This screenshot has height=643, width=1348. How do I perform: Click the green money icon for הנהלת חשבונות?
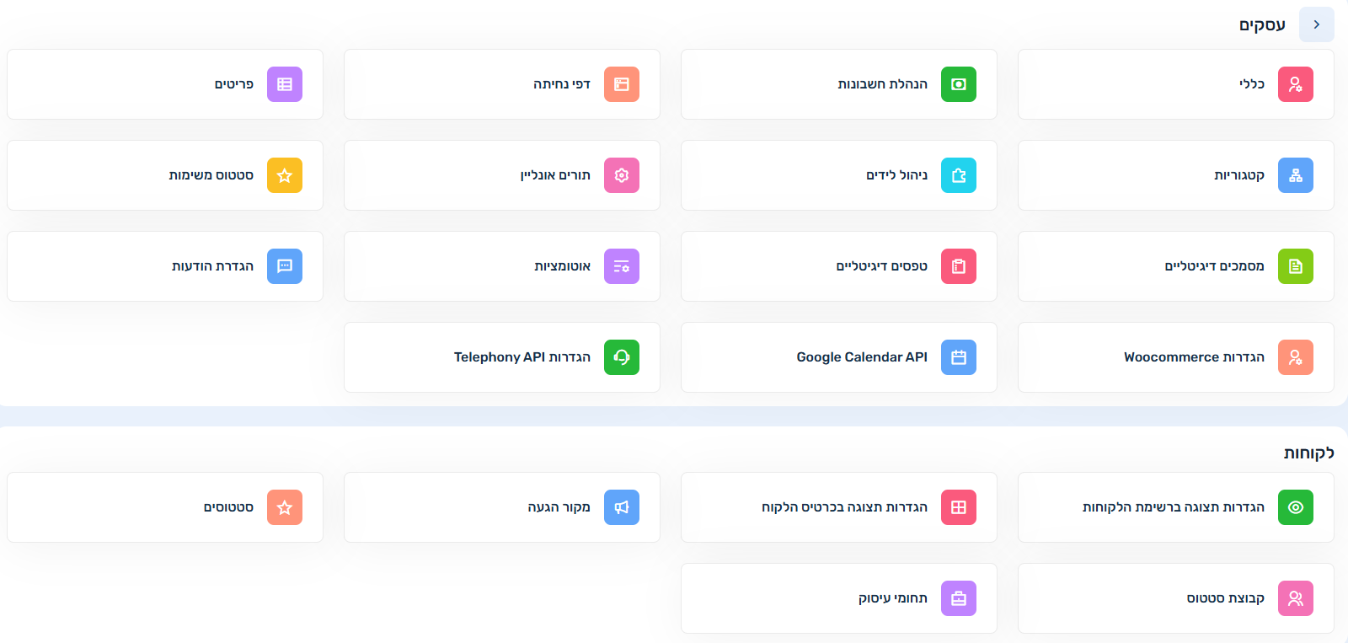tap(958, 84)
